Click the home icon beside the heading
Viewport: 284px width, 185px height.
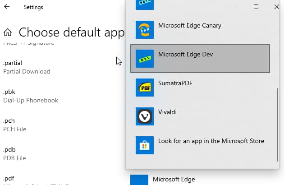7,32
